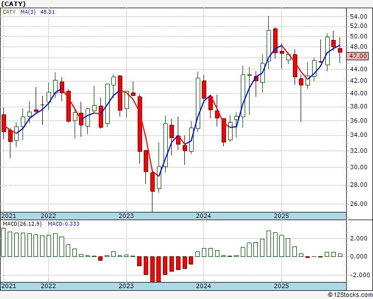Click the 42.00 price axis label
Screen dimensions: 373x299
pos(359,81)
